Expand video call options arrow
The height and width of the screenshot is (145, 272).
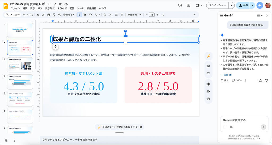pos(202,5)
